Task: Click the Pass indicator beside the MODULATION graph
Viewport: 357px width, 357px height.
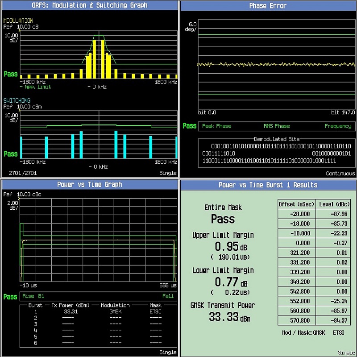Action: coord(11,74)
